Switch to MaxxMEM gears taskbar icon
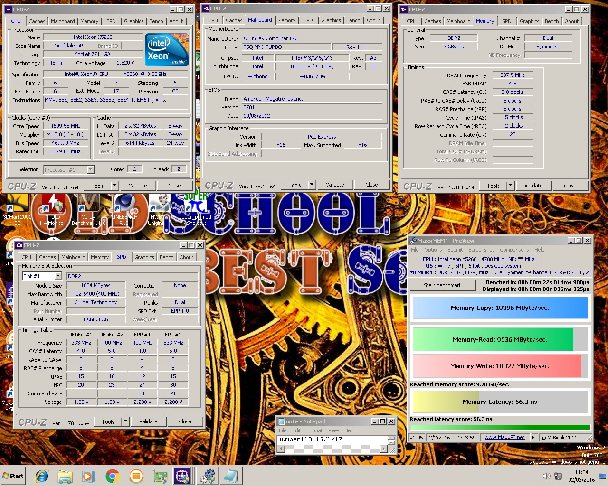 coord(207,476)
